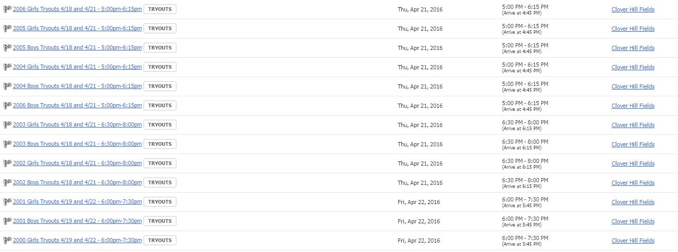Image resolution: width=678 pixels, height=252 pixels.
Task: Click TRYOUTS tag on 2000 Girls row
Action: tap(160, 240)
